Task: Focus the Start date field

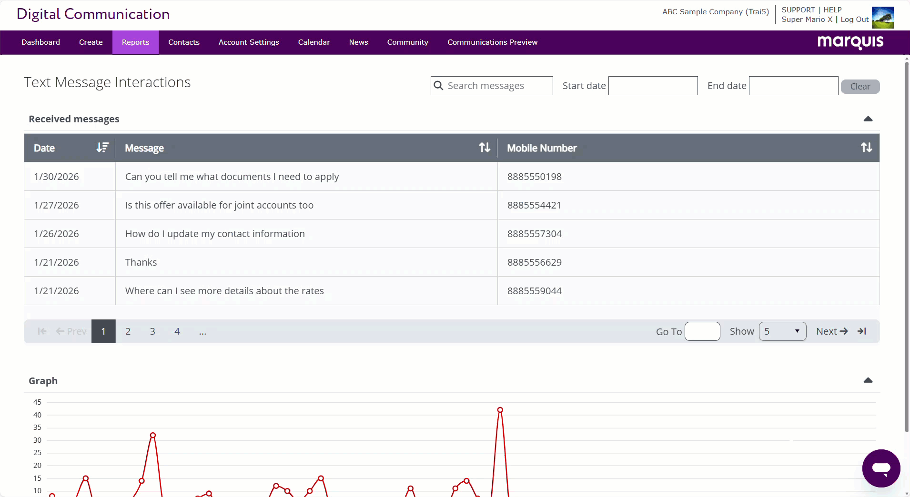Action: pyautogui.click(x=653, y=86)
